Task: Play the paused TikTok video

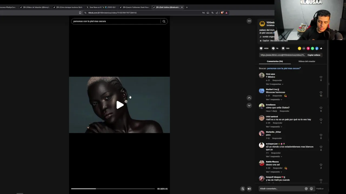Action: [120, 105]
